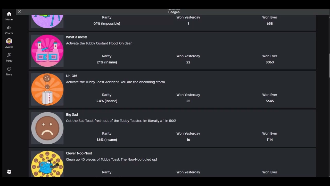Go to Home in the sidebar
The image size is (330, 186).
9,16
